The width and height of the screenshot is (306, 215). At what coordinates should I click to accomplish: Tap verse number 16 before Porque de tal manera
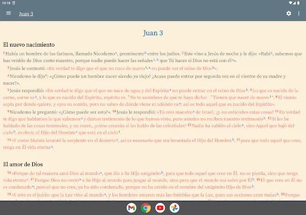(x=9, y=173)
